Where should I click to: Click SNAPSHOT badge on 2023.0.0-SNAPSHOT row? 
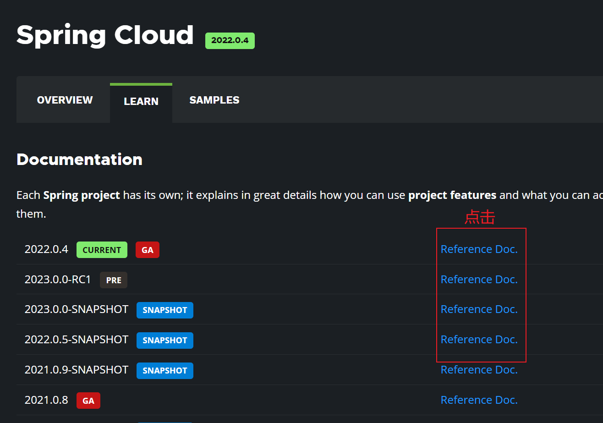click(x=165, y=310)
